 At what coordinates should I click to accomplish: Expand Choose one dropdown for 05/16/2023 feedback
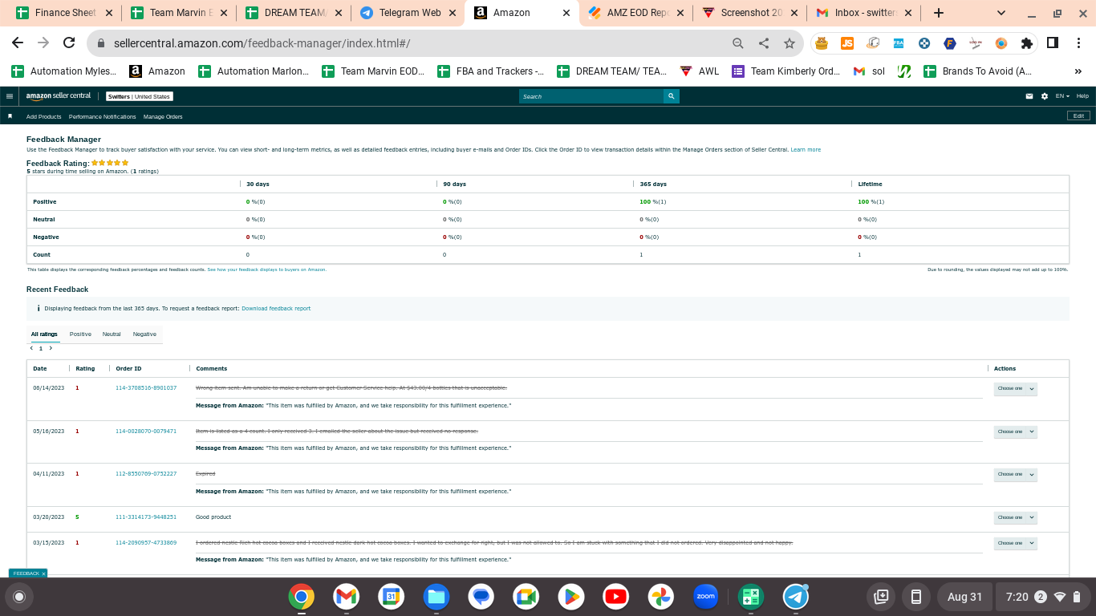point(1015,432)
